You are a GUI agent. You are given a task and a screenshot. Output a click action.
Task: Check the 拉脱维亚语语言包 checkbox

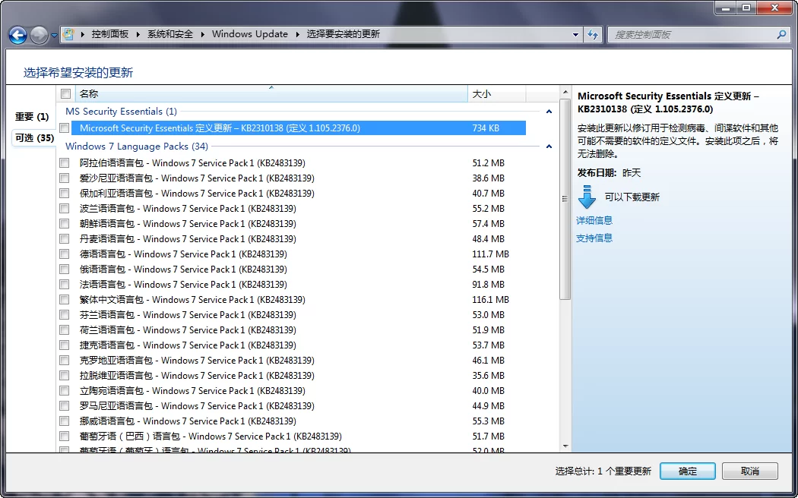point(64,376)
